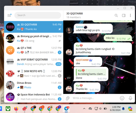136x113 pixels.
Task: Open Telegram from the taskbar
Action: point(66,109)
